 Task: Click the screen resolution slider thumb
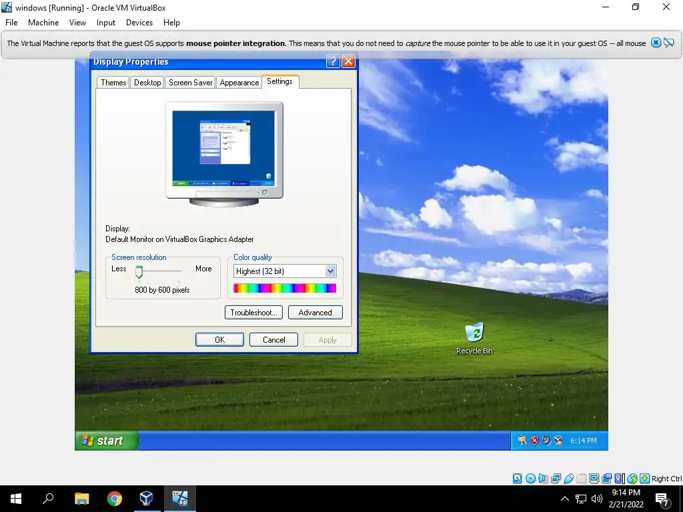pos(139,272)
